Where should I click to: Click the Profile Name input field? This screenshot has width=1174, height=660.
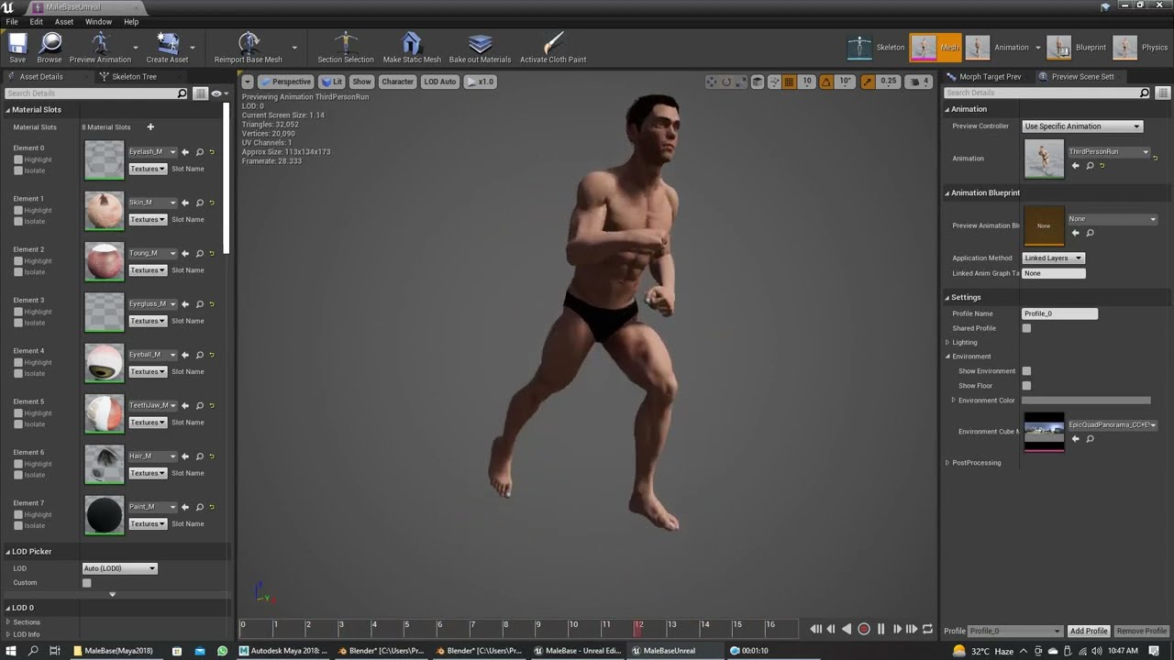click(1059, 313)
